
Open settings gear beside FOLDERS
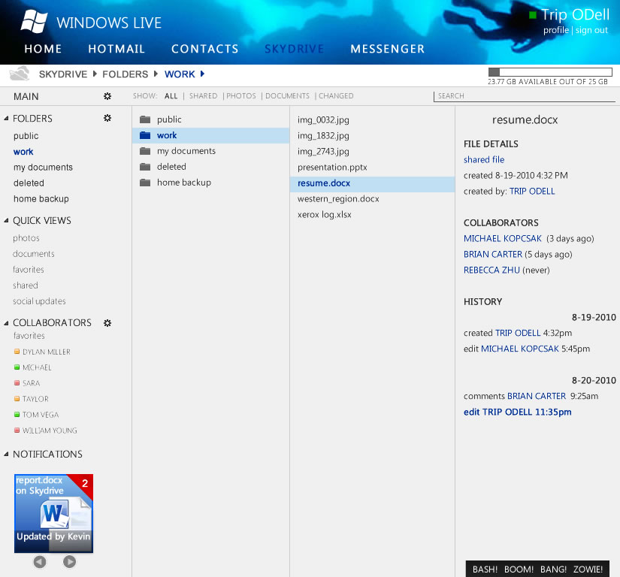pos(107,118)
